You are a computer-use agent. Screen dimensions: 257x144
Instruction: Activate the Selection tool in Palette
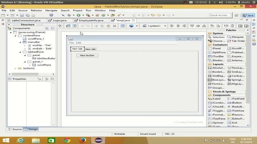[216, 37]
